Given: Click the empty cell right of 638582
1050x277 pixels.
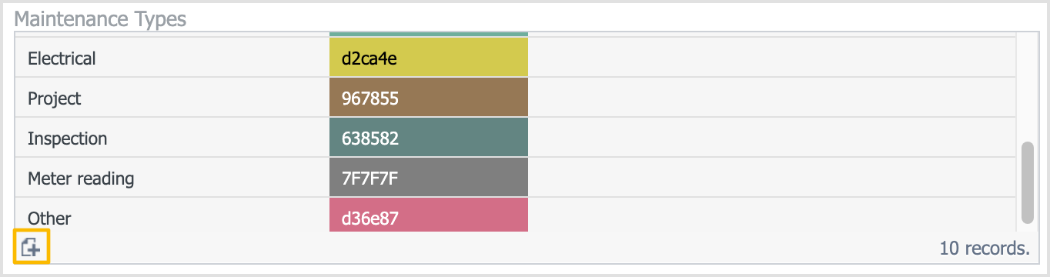Looking at the screenshot, I should [x=773, y=138].
